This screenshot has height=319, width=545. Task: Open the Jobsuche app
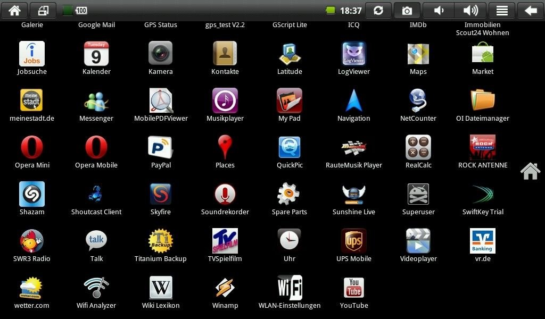tap(32, 57)
